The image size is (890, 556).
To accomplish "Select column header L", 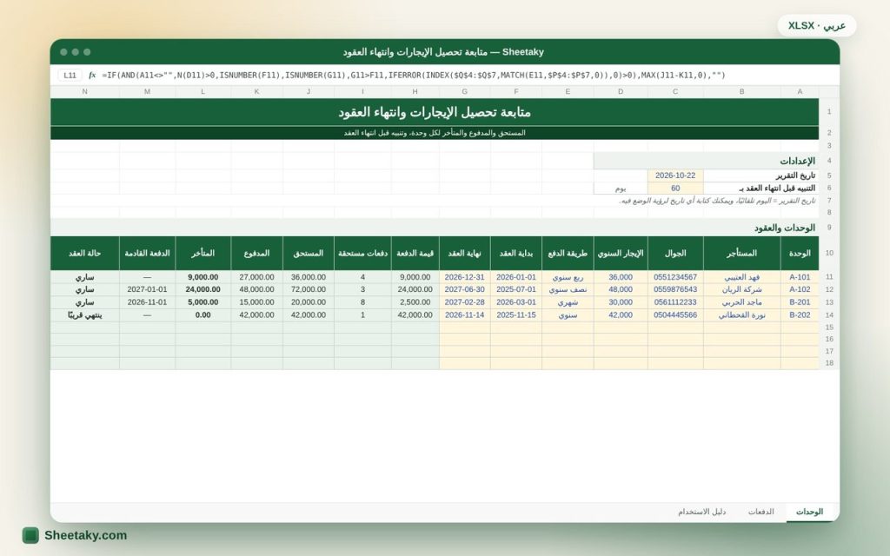I will point(203,91).
